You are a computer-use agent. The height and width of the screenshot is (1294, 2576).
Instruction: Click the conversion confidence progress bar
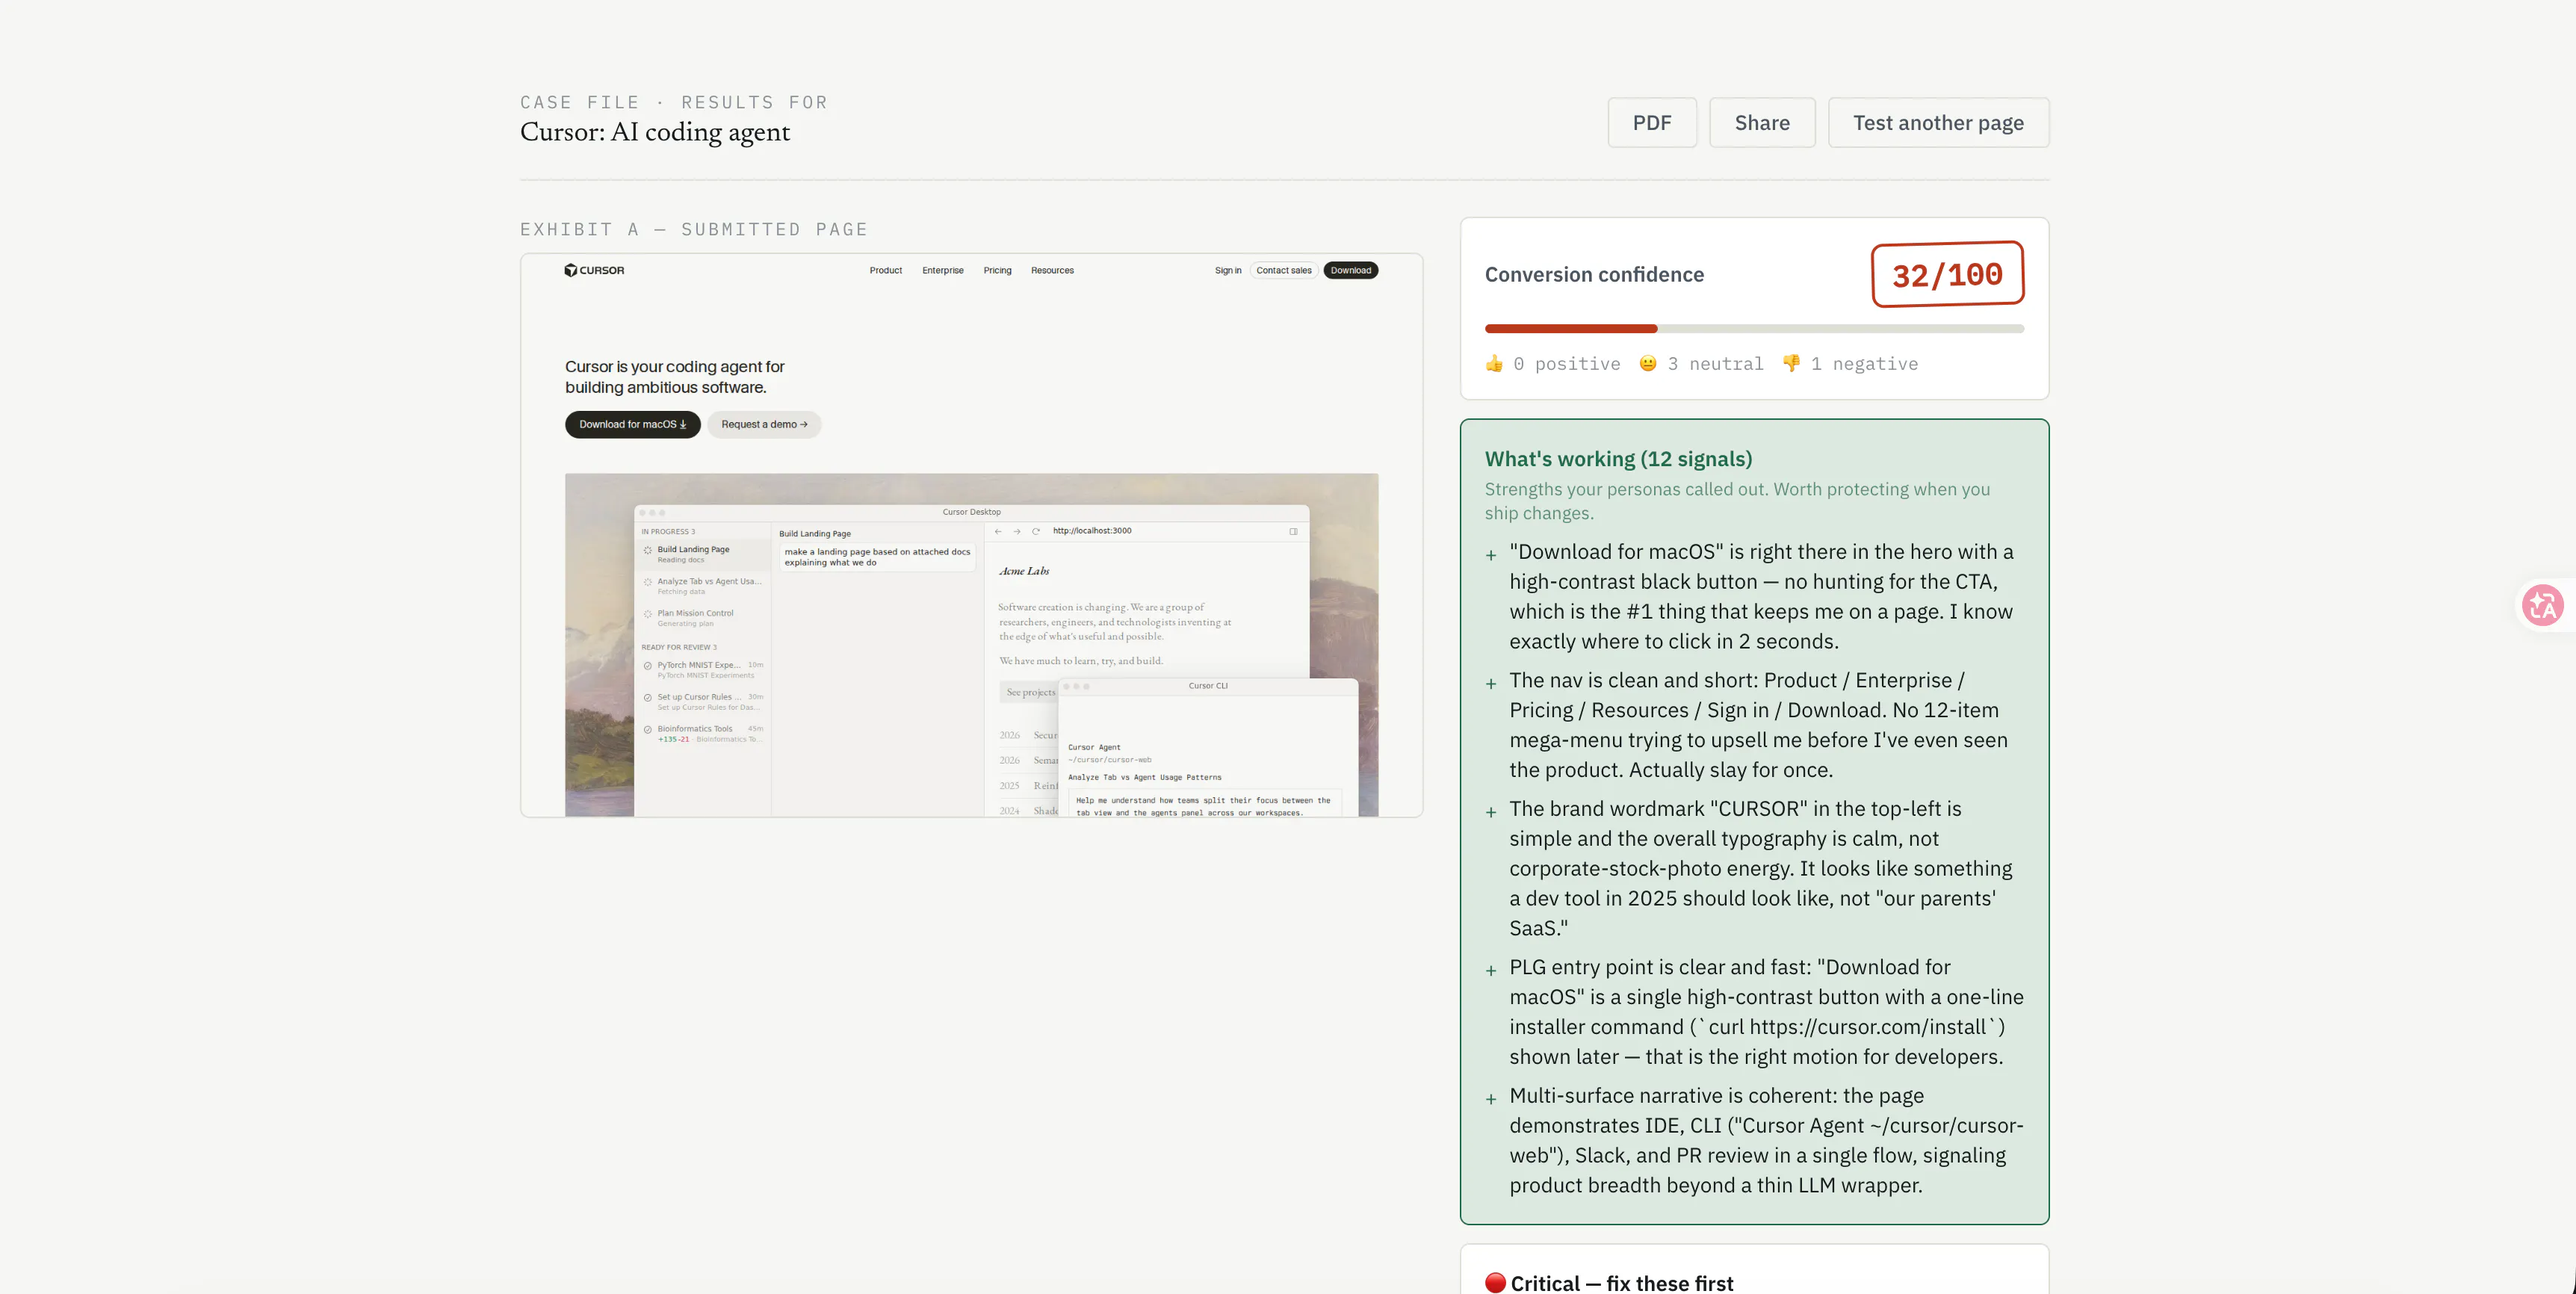click(1754, 329)
